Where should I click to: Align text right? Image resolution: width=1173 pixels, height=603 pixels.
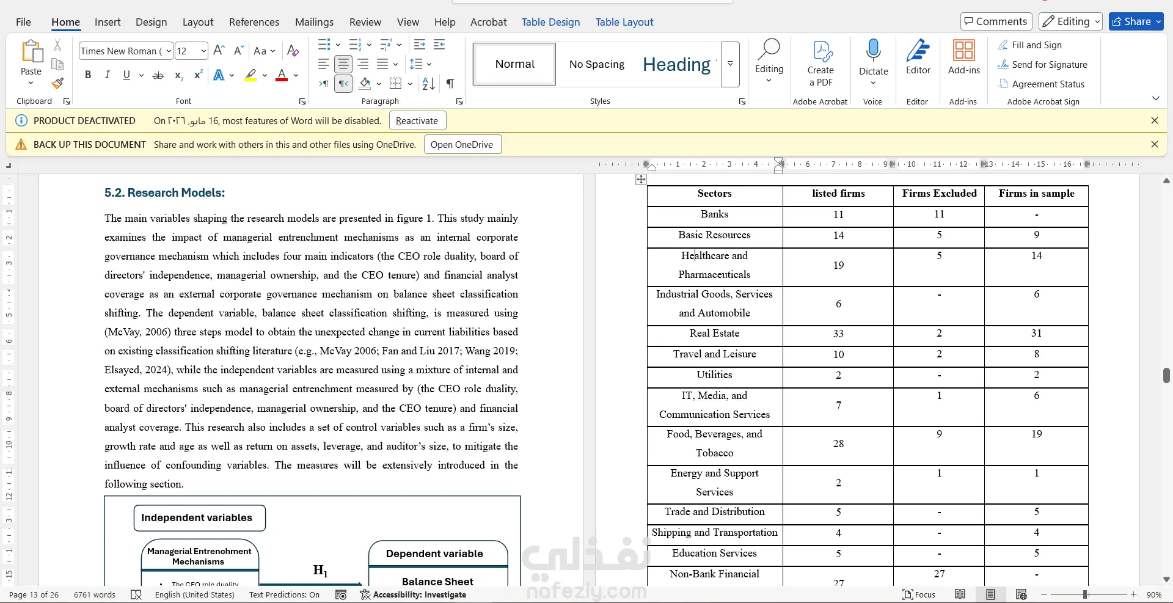(363, 64)
